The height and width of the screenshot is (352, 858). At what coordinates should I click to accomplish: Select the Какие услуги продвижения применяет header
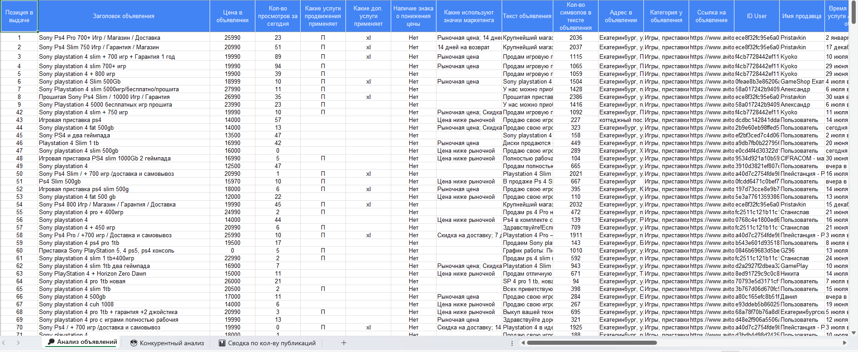[x=323, y=16]
